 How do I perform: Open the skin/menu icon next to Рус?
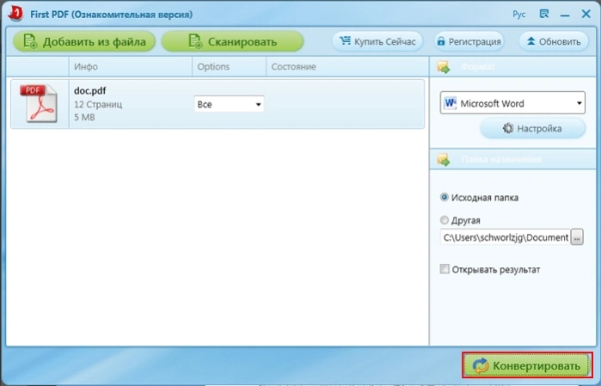544,14
